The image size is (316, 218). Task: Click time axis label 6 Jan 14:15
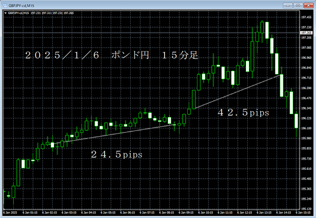[284, 213]
